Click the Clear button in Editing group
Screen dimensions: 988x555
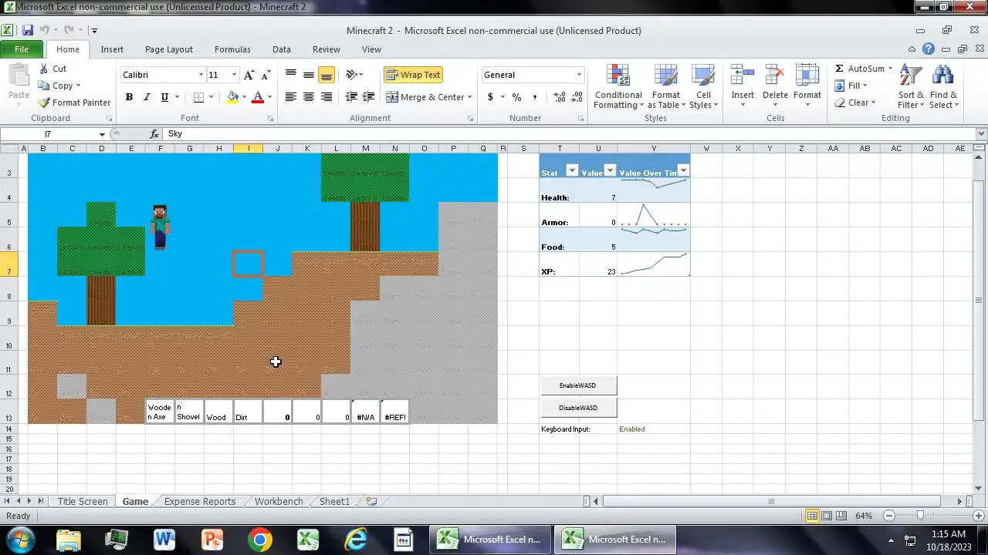click(855, 103)
